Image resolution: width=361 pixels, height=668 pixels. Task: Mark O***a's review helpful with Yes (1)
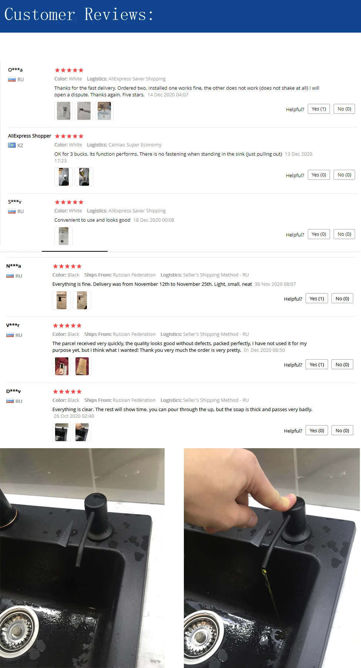pos(319,109)
